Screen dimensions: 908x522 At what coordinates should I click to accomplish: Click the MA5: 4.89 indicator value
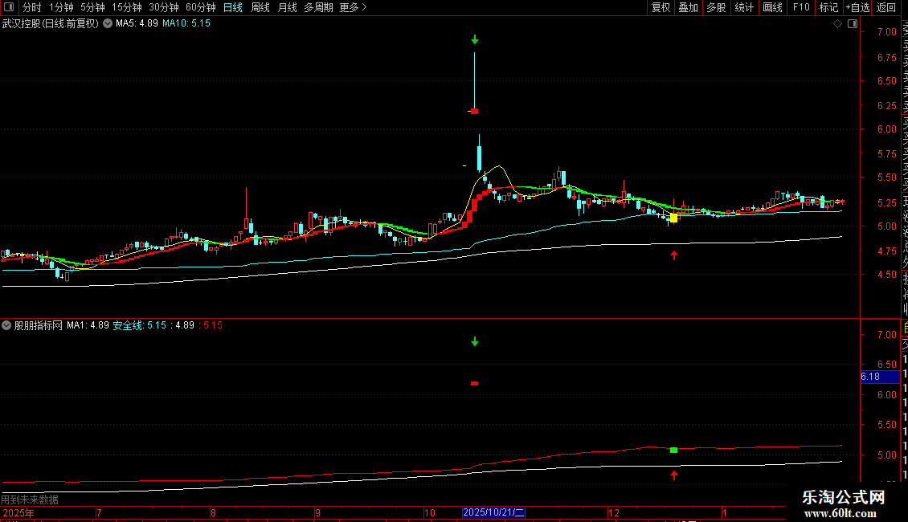(137, 23)
